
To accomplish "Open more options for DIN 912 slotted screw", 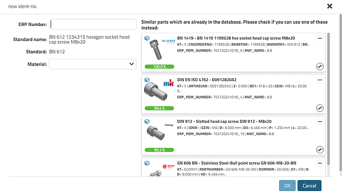I will click(320, 121).
